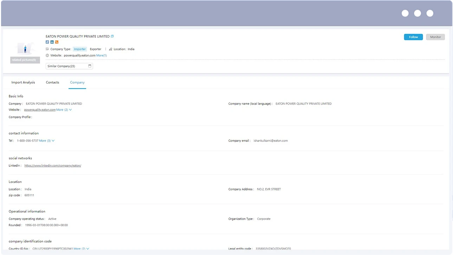Click the company identification code heading
453x255 pixels.
(30, 241)
